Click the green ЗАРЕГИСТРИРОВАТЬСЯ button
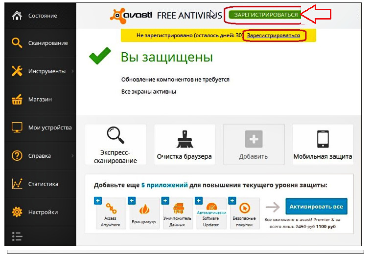Image resolution: width=371 pixels, height=255 pixels. [x=265, y=15]
